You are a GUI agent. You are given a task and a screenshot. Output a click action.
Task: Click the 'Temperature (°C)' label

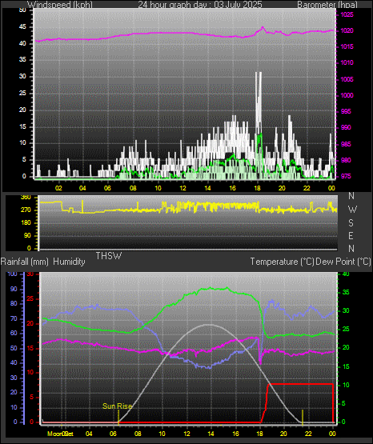(x=282, y=262)
